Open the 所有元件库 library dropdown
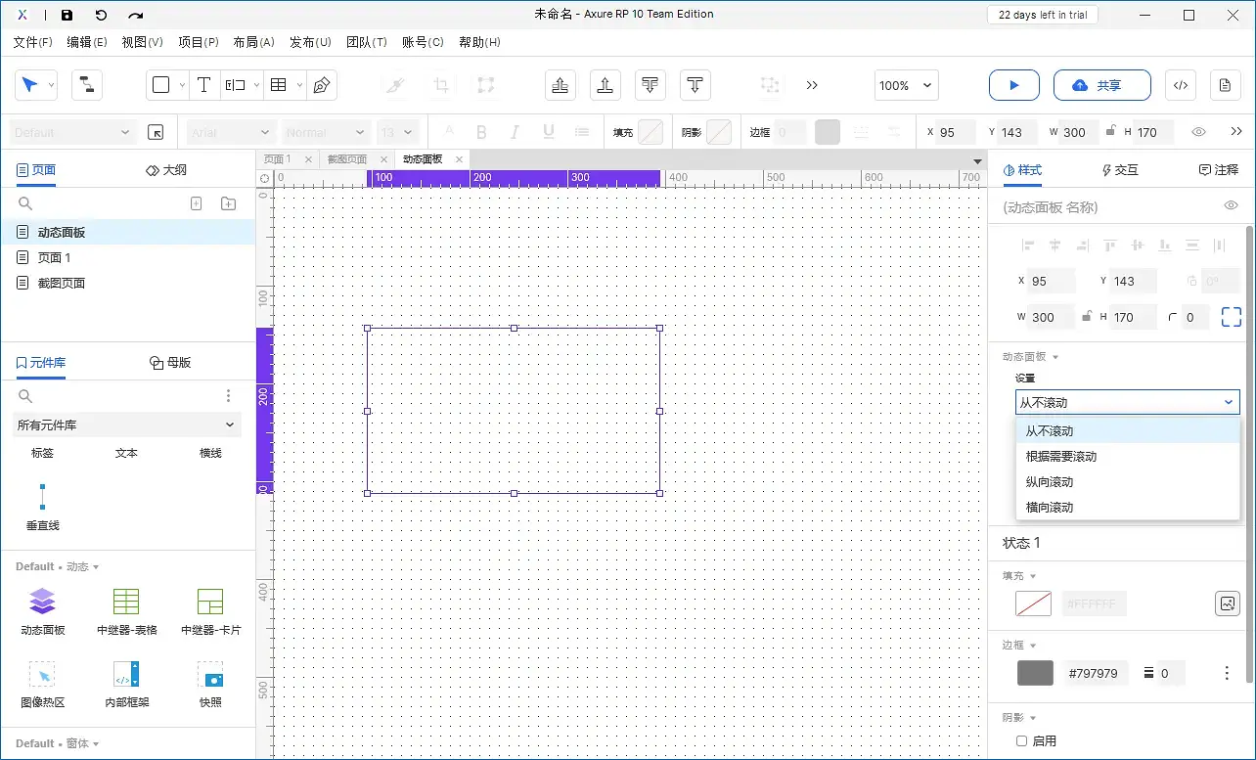The width and height of the screenshot is (1256, 760). (x=126, y=425)
